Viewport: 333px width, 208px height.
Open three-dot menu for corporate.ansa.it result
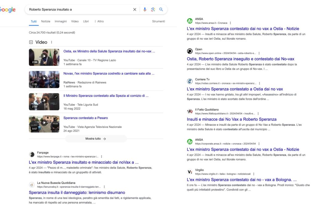259,144
